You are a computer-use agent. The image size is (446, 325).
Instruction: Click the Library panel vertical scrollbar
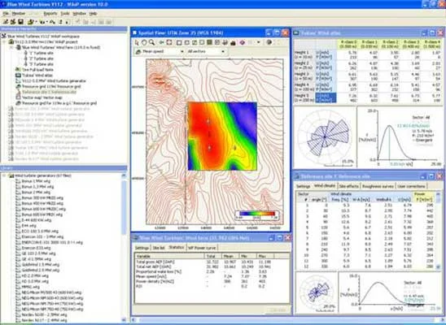[x=124, y=248]
